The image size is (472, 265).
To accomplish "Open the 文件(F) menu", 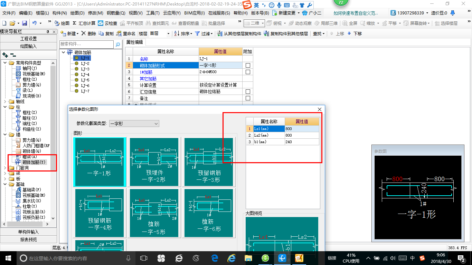I will [9, 13].
